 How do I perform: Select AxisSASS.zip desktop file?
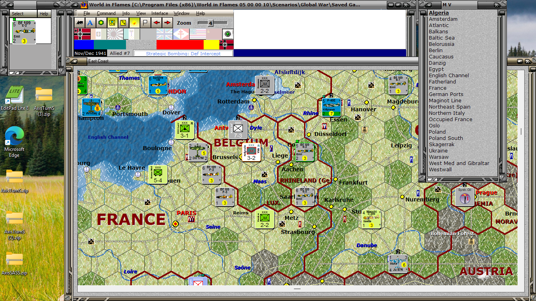point(15,264)
